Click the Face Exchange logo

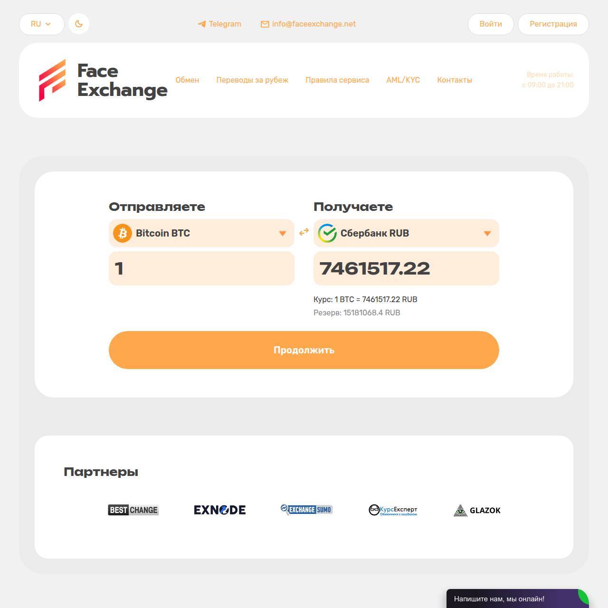103,80
